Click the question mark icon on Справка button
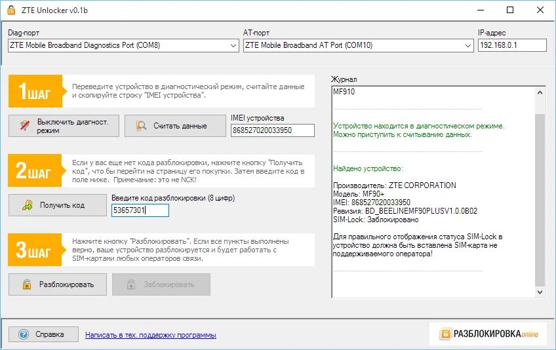 24,334
